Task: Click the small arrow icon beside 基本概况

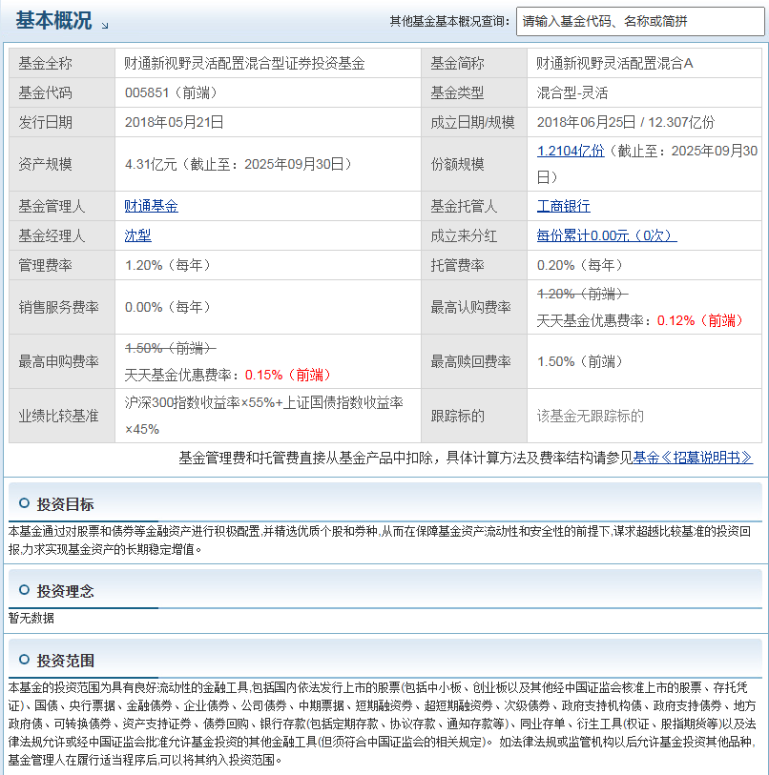Action: point(105,25)
